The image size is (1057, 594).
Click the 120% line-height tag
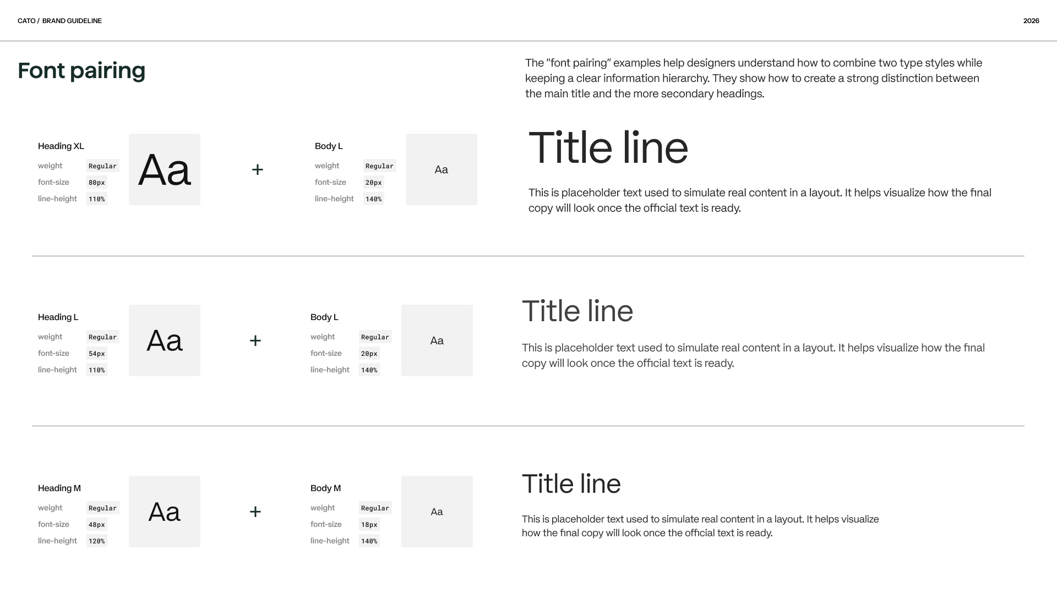pos(97,541)
